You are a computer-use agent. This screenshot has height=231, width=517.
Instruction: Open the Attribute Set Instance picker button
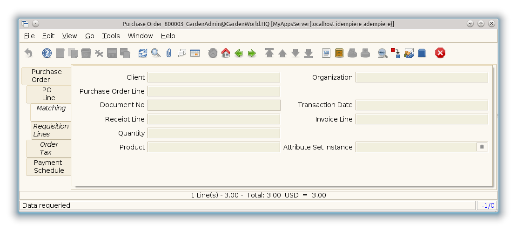482,147
